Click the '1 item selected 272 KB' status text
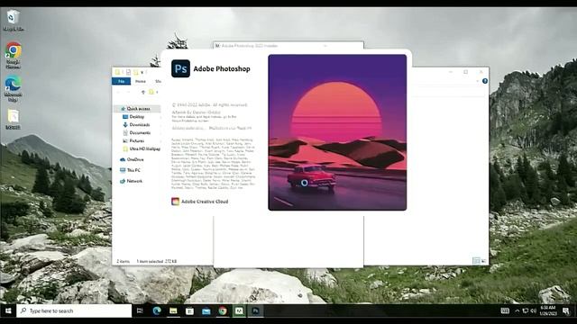577x324 pixels. [157, 261]
